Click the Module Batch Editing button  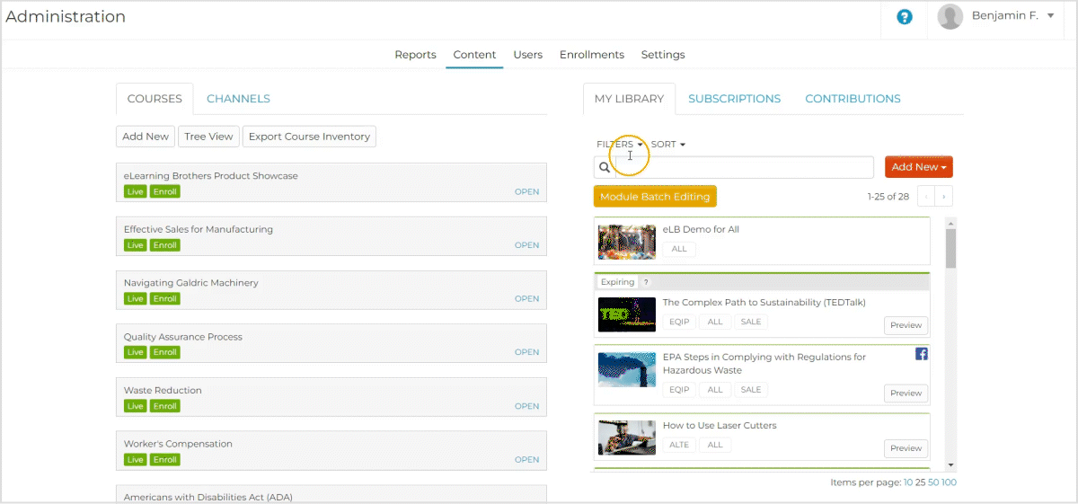(654, 197)
